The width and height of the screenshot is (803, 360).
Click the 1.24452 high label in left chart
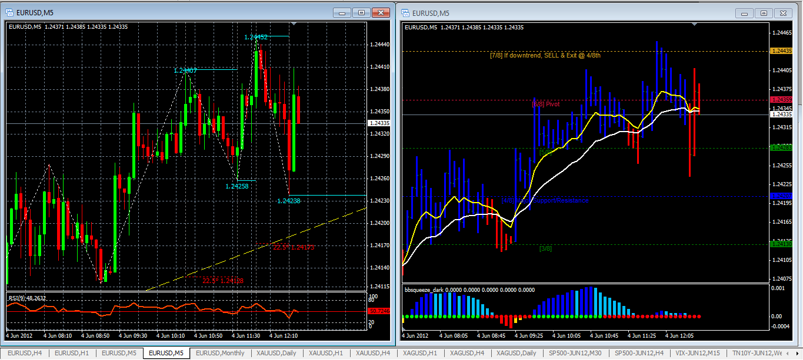pyautogui.click(x=256, y=37)
